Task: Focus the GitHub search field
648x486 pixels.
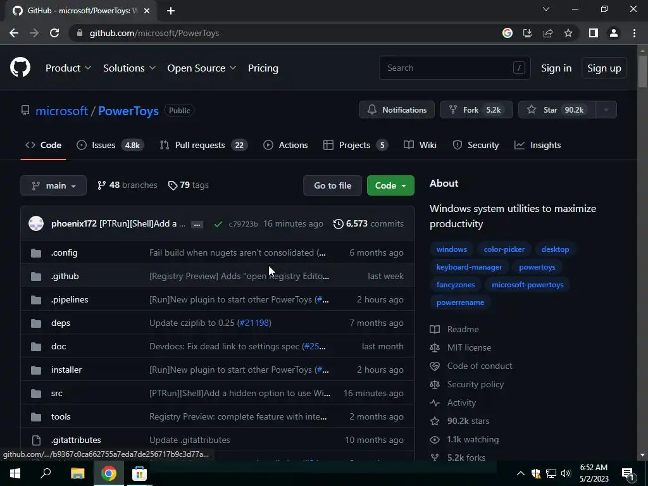Action: coord(454,68)
